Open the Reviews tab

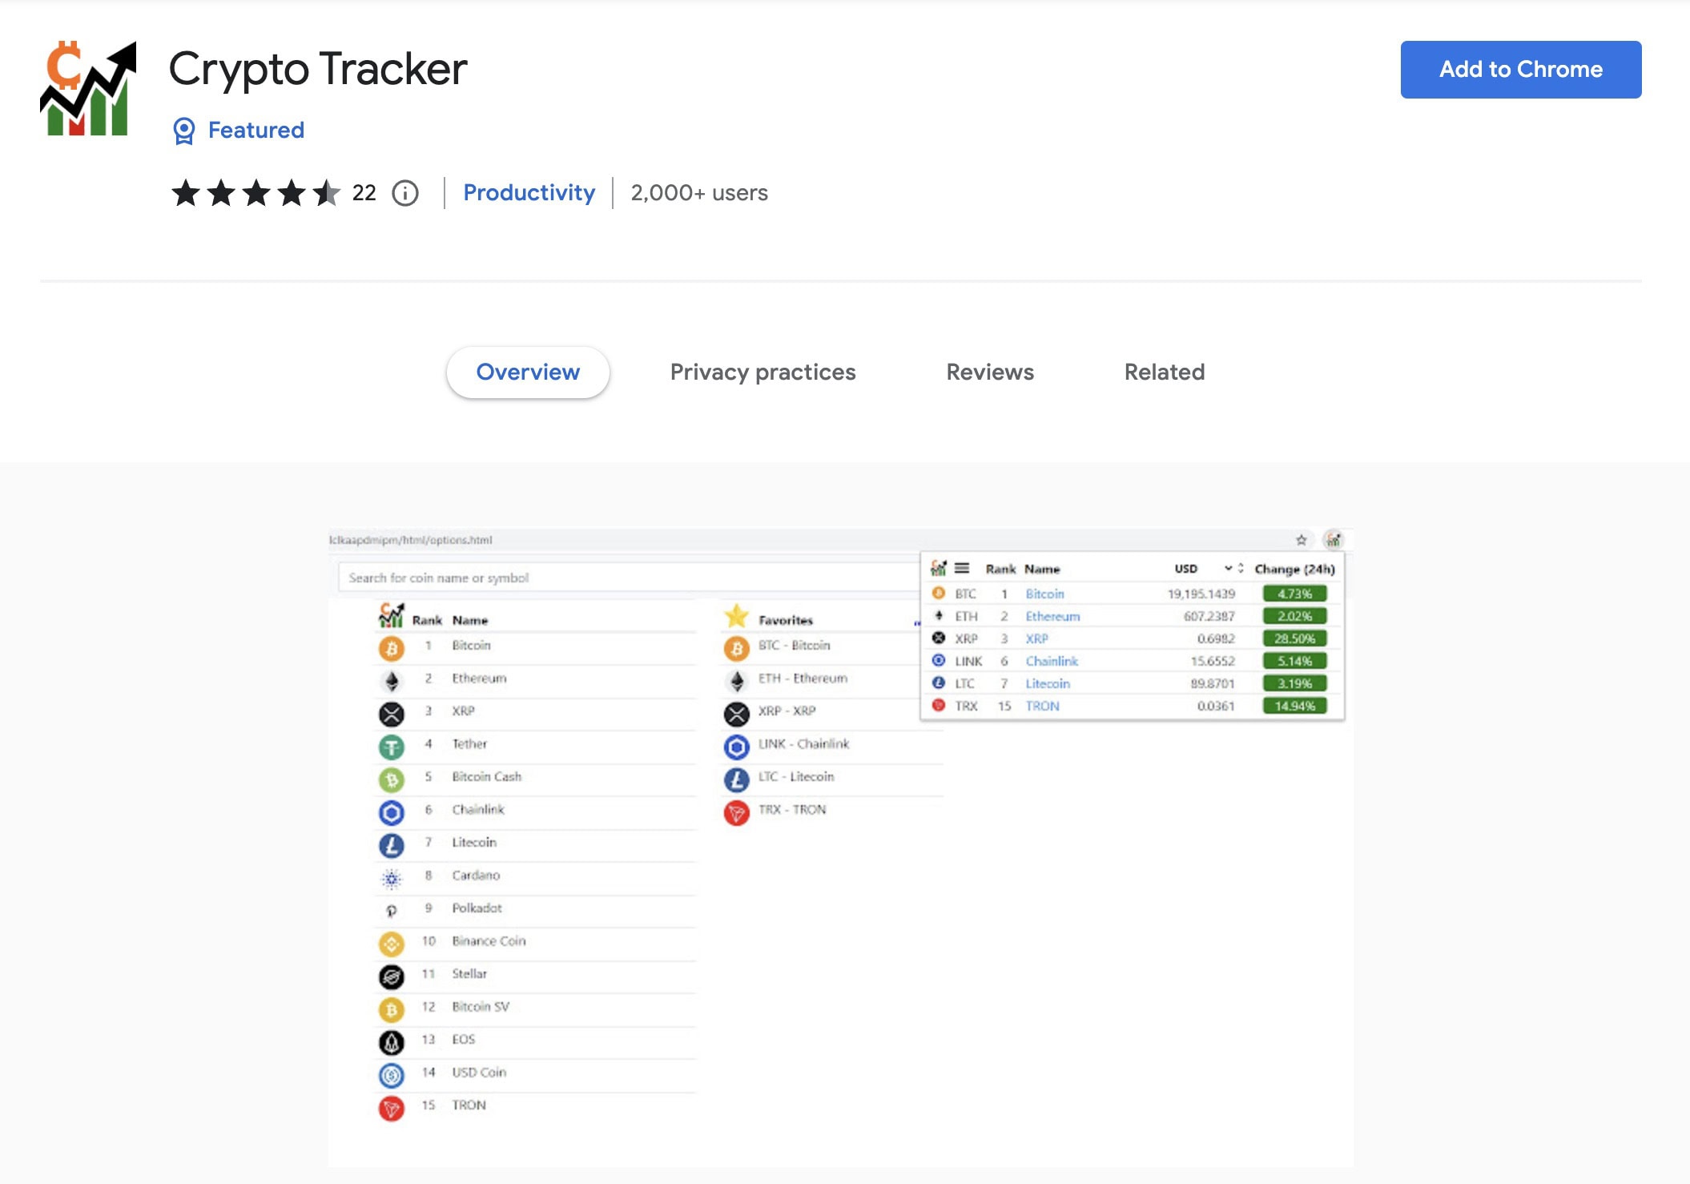tap(990, 371)
